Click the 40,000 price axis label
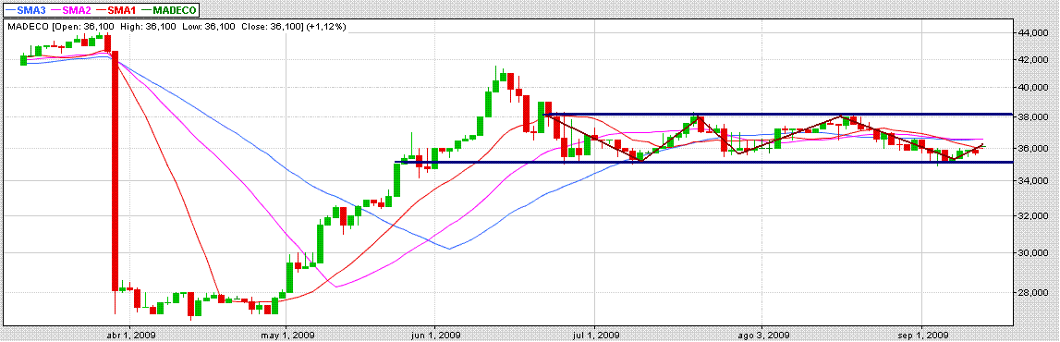The width and height of the screenshot is (1060, 342). [x=1034, y=87]
